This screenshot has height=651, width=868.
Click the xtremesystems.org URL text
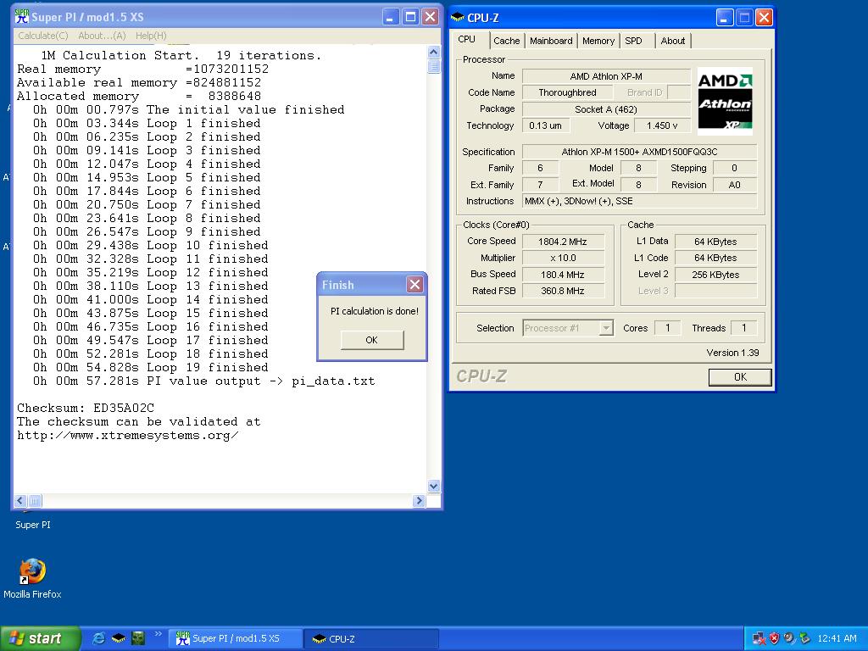pos(128,435)
